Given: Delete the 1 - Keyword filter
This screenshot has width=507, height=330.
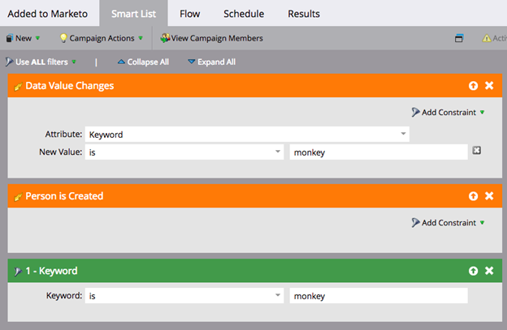Looking at the screenshot, I should [x=489, y=271].
